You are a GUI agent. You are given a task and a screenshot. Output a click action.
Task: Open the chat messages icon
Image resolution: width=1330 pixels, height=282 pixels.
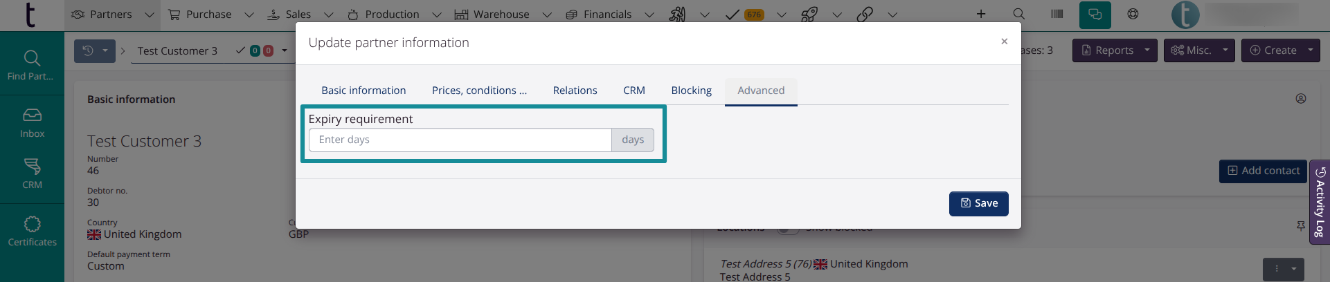click(x=1095, y=15)
